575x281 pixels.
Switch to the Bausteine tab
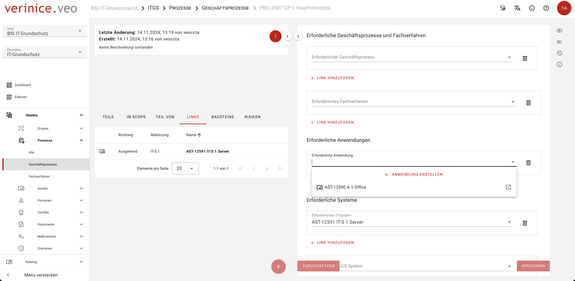[x=223, y=117]
